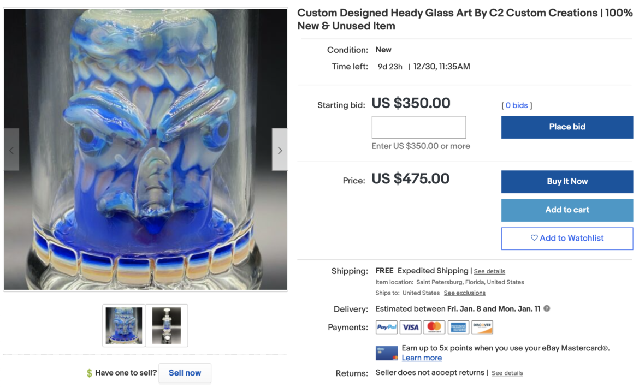
Task: Click the Discover card icon
Action: (x=482, y=328)
